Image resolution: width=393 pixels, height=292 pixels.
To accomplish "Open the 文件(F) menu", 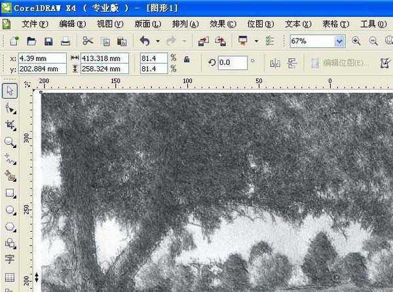I will tap(35, 24).
